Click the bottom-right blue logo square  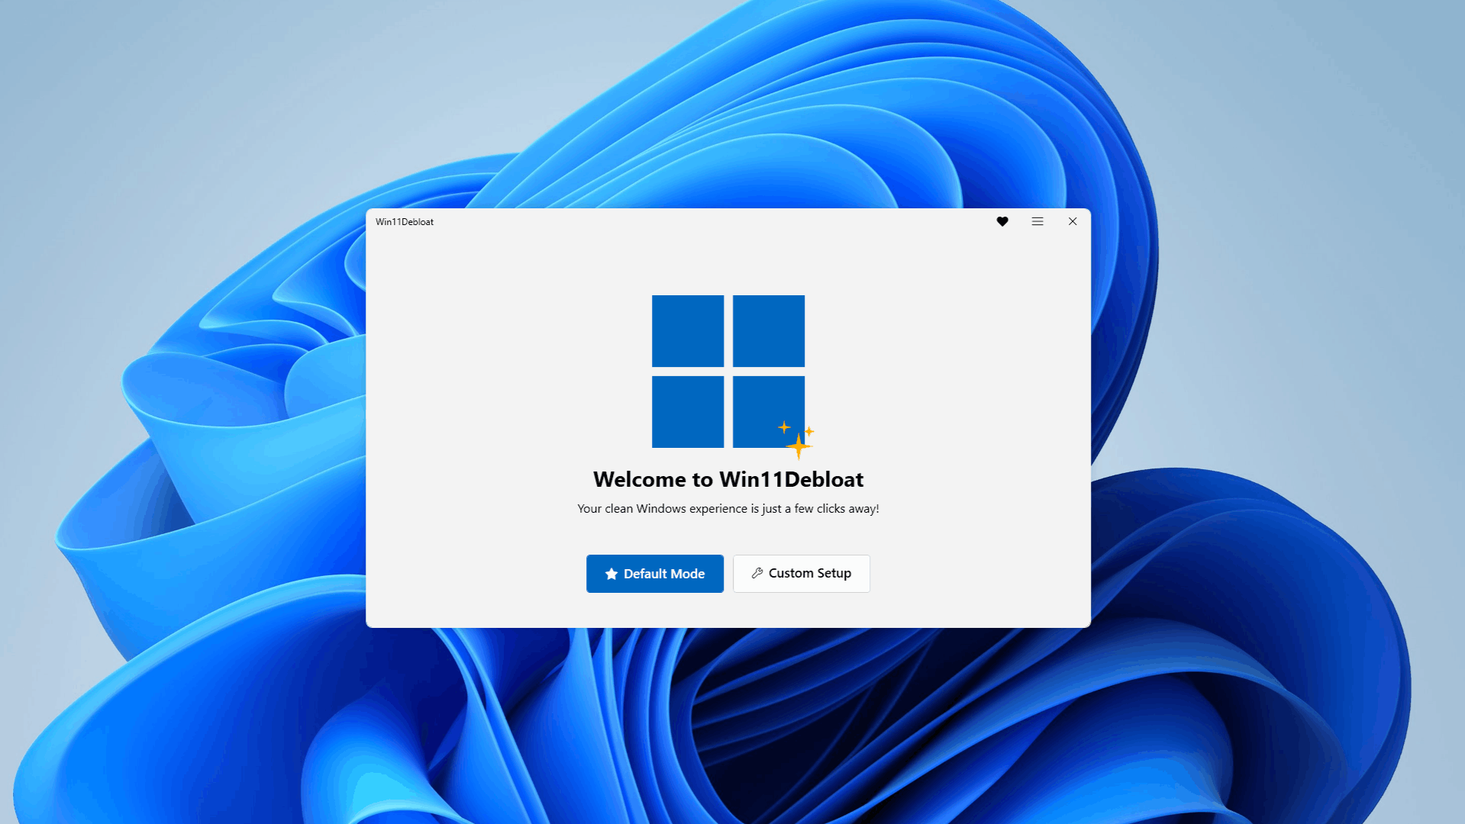(768, 411)
